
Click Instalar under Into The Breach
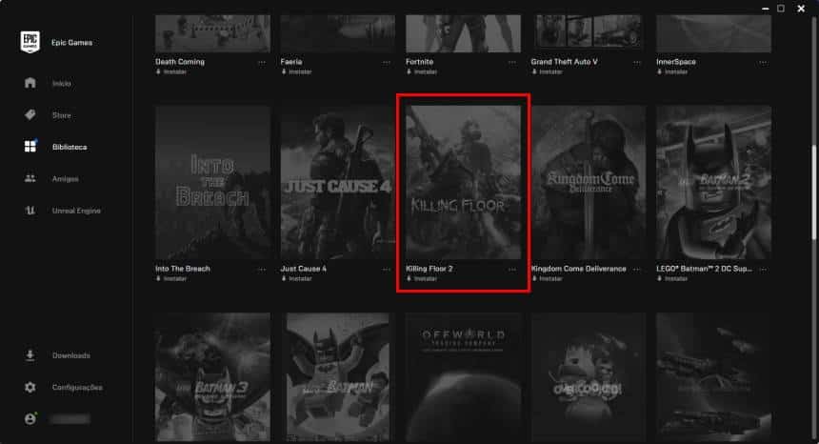point(171,279)
